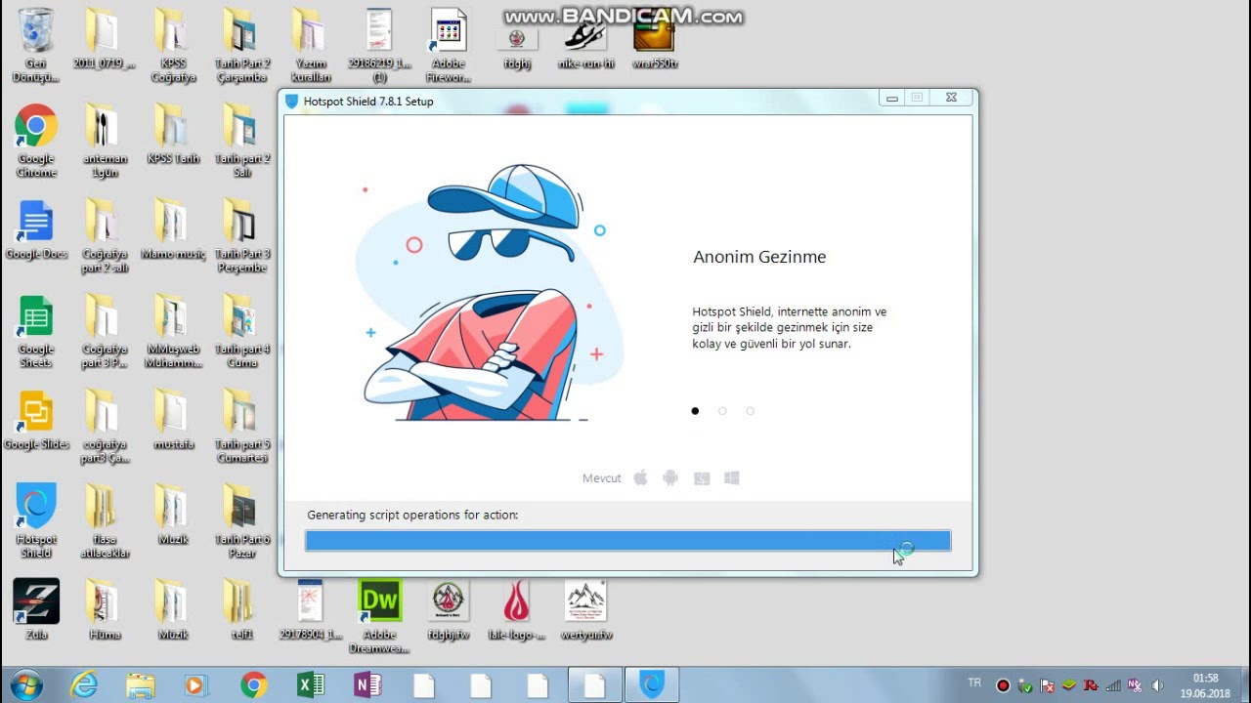Screen dimensions: 1251x703
Task: Select the Tarih part 5 Cumartesi folder
Action: click(241, 427)
